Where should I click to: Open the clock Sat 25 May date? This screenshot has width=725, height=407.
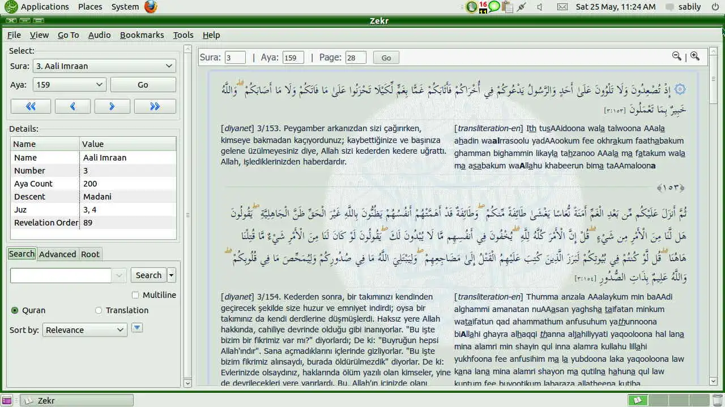[x=616, y=7]
